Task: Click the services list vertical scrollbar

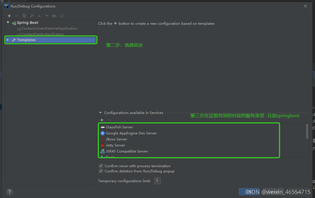Action: 307,131
